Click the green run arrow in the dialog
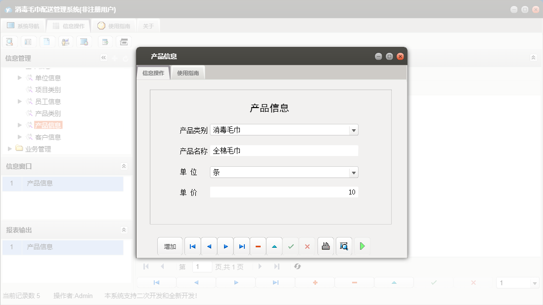This screenshot has width=543, height=305. [x=362, y=246]
